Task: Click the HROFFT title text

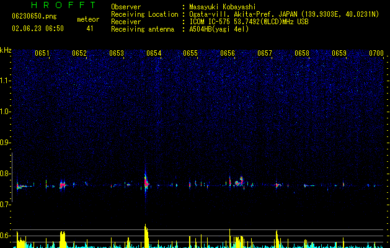Action: tap(64, 5)
